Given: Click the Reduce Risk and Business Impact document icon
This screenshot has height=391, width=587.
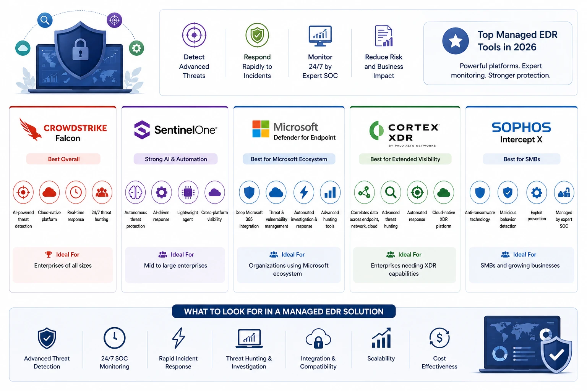Looking at the screenshot, I should point(384,36).
